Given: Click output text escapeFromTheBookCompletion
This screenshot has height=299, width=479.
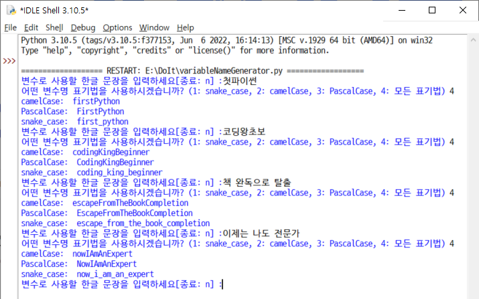Looking at the screenshot, I should coord(130,203).
